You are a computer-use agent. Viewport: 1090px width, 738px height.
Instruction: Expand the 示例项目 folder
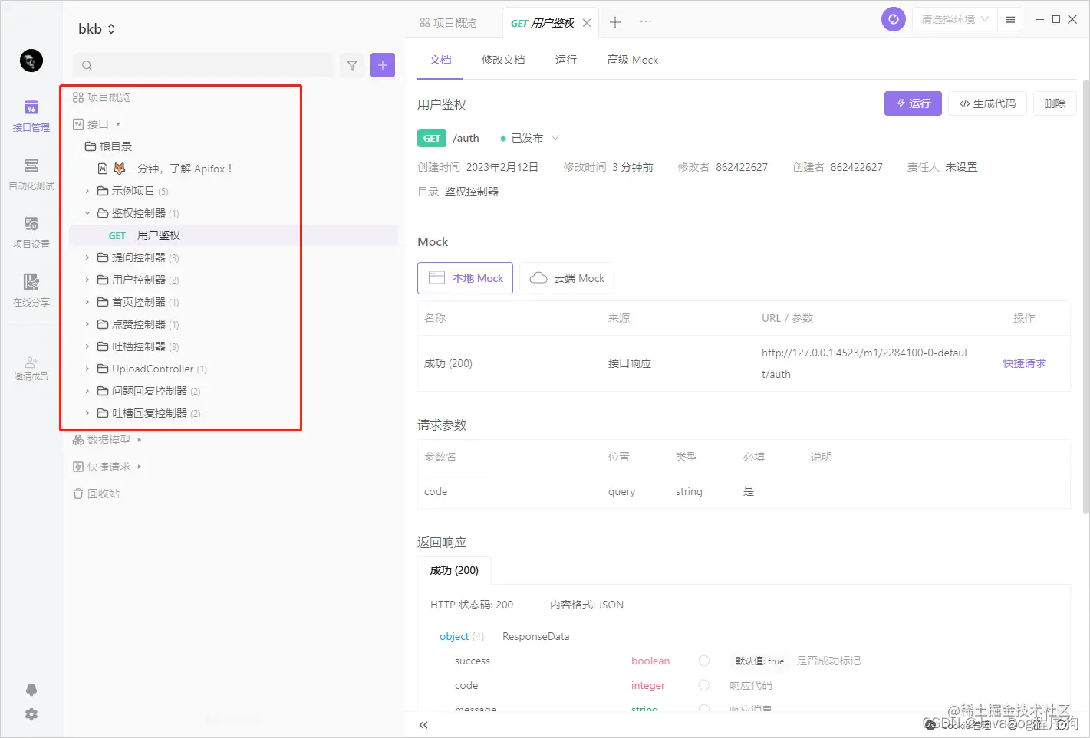click(87, 190)
